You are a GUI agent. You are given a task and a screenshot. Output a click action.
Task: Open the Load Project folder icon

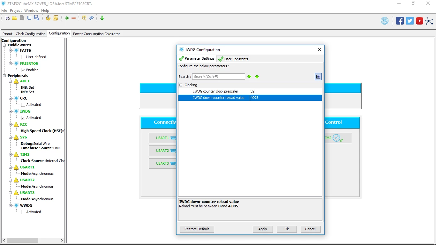[15, 18]
